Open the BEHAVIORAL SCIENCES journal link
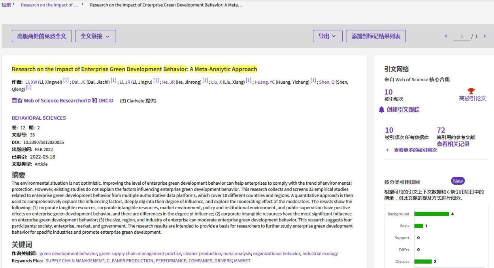The width and height of the screenshot is (494, 268). click(39, 118)
